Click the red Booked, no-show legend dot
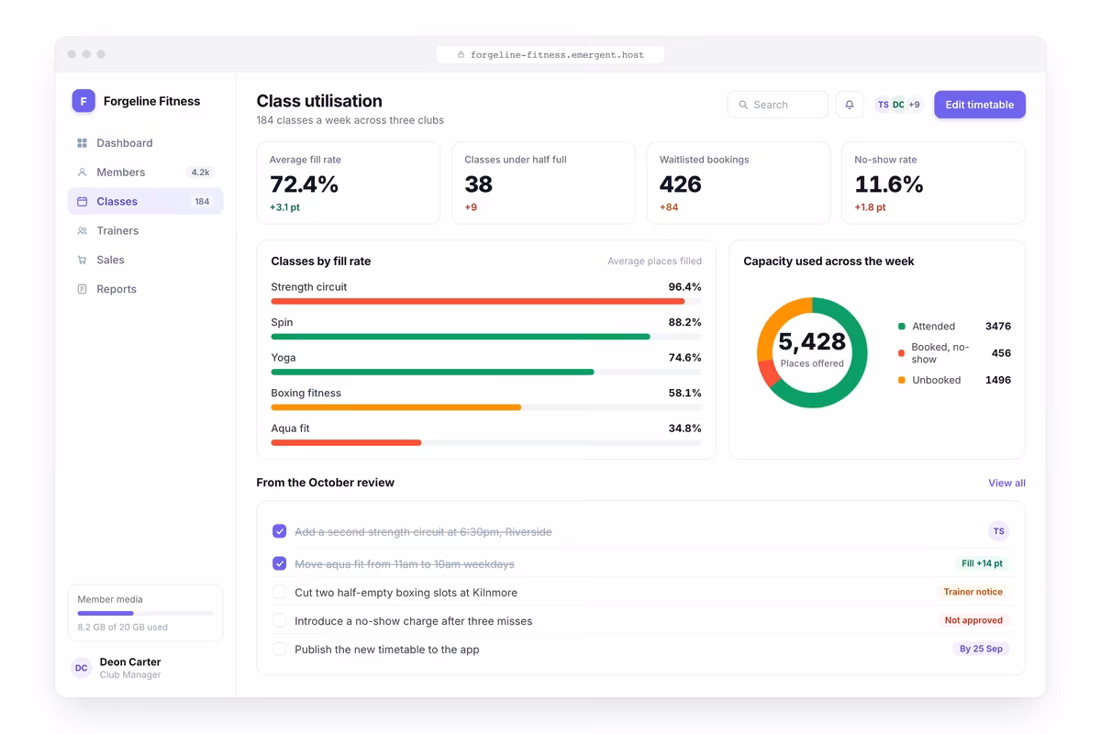The width and height of the screenshot is (1101, 734). (902, 353)
